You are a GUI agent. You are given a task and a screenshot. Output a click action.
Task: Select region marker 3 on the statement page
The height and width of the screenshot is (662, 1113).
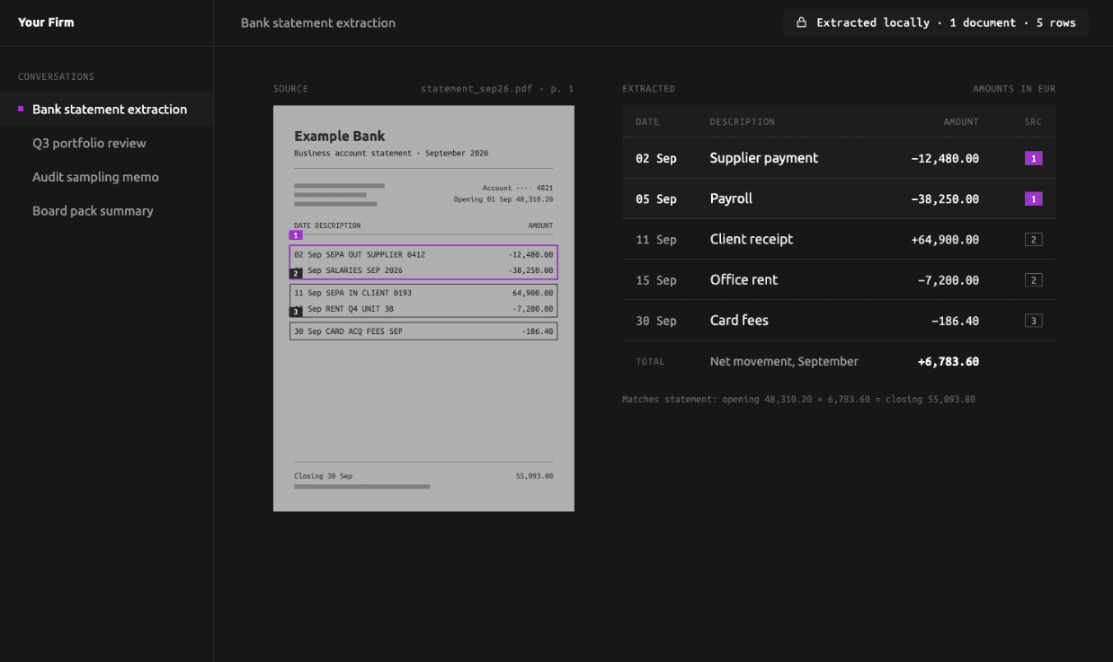pyautogui.click(x=296, y=312)
